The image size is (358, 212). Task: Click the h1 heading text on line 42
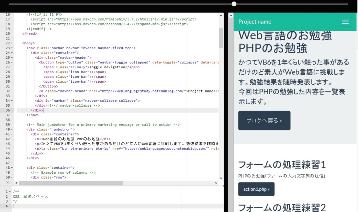71,139
